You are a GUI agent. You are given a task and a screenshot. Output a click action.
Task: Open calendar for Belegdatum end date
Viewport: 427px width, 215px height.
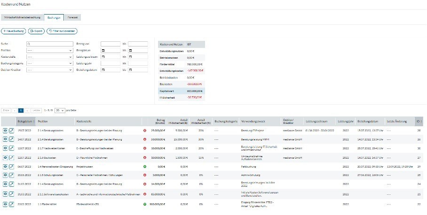pos(130,51)
